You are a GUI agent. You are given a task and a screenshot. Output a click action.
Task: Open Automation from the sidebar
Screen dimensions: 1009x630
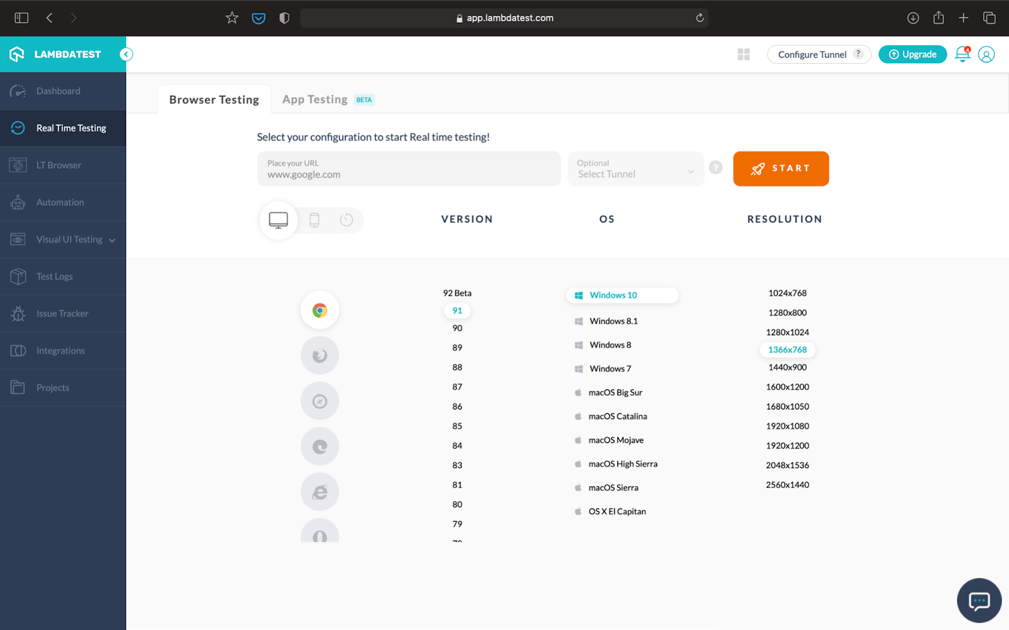click(60, 202)
